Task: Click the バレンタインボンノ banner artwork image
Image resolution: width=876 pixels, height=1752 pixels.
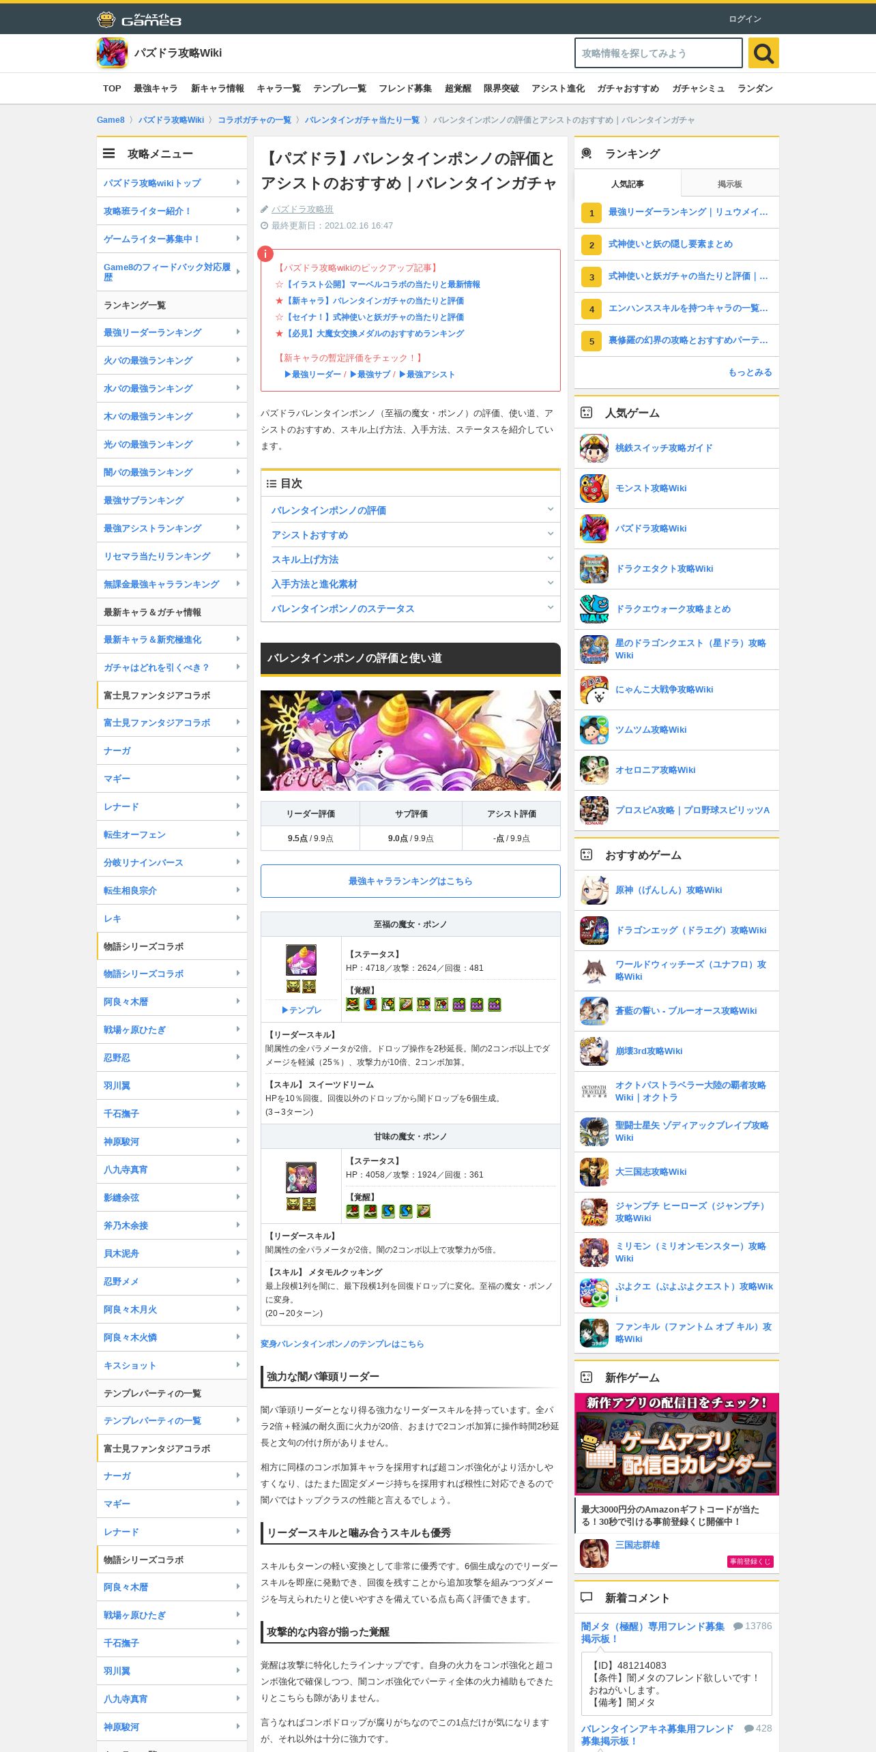Action: 411,740
